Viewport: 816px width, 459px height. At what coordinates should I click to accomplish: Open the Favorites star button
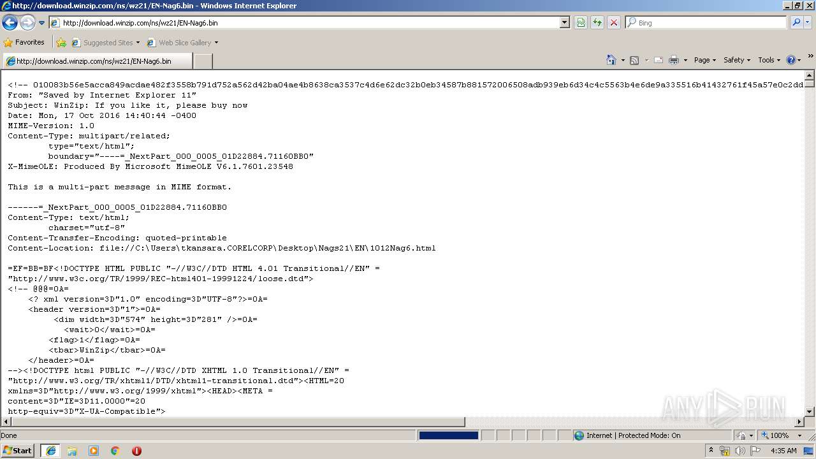coord(24,42)
